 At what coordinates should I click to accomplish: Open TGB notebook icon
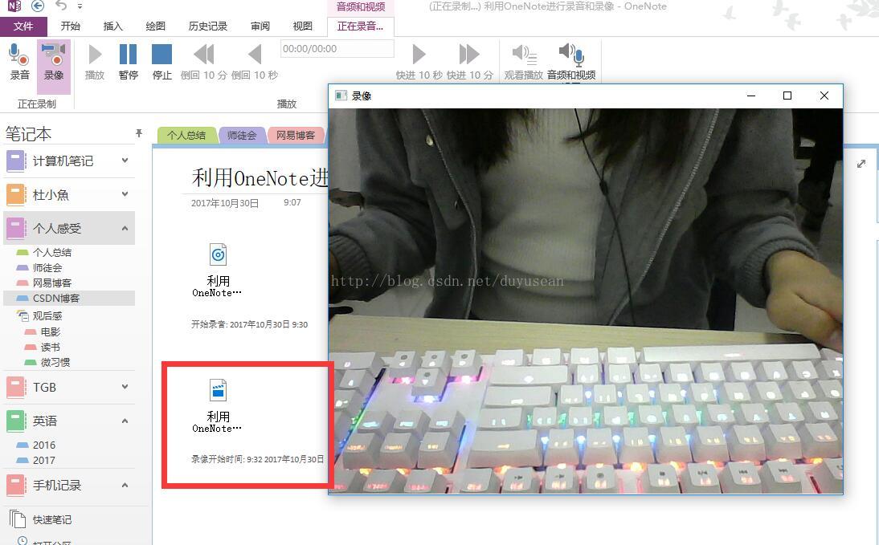[16, 388]
